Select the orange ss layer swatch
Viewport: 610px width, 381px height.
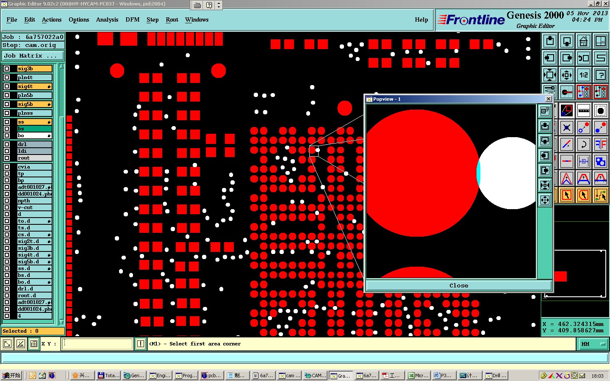click(x=34, y=122)
